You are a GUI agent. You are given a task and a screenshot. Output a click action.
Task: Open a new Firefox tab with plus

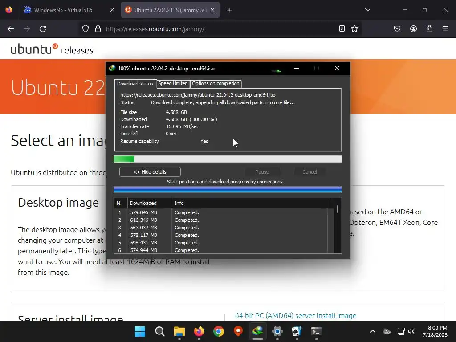229,10
